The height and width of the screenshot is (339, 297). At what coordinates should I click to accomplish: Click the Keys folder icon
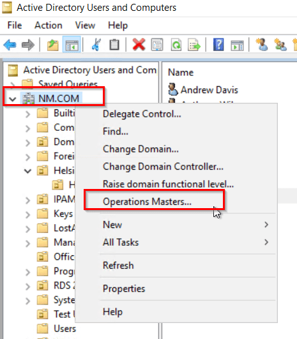(42, 214)
